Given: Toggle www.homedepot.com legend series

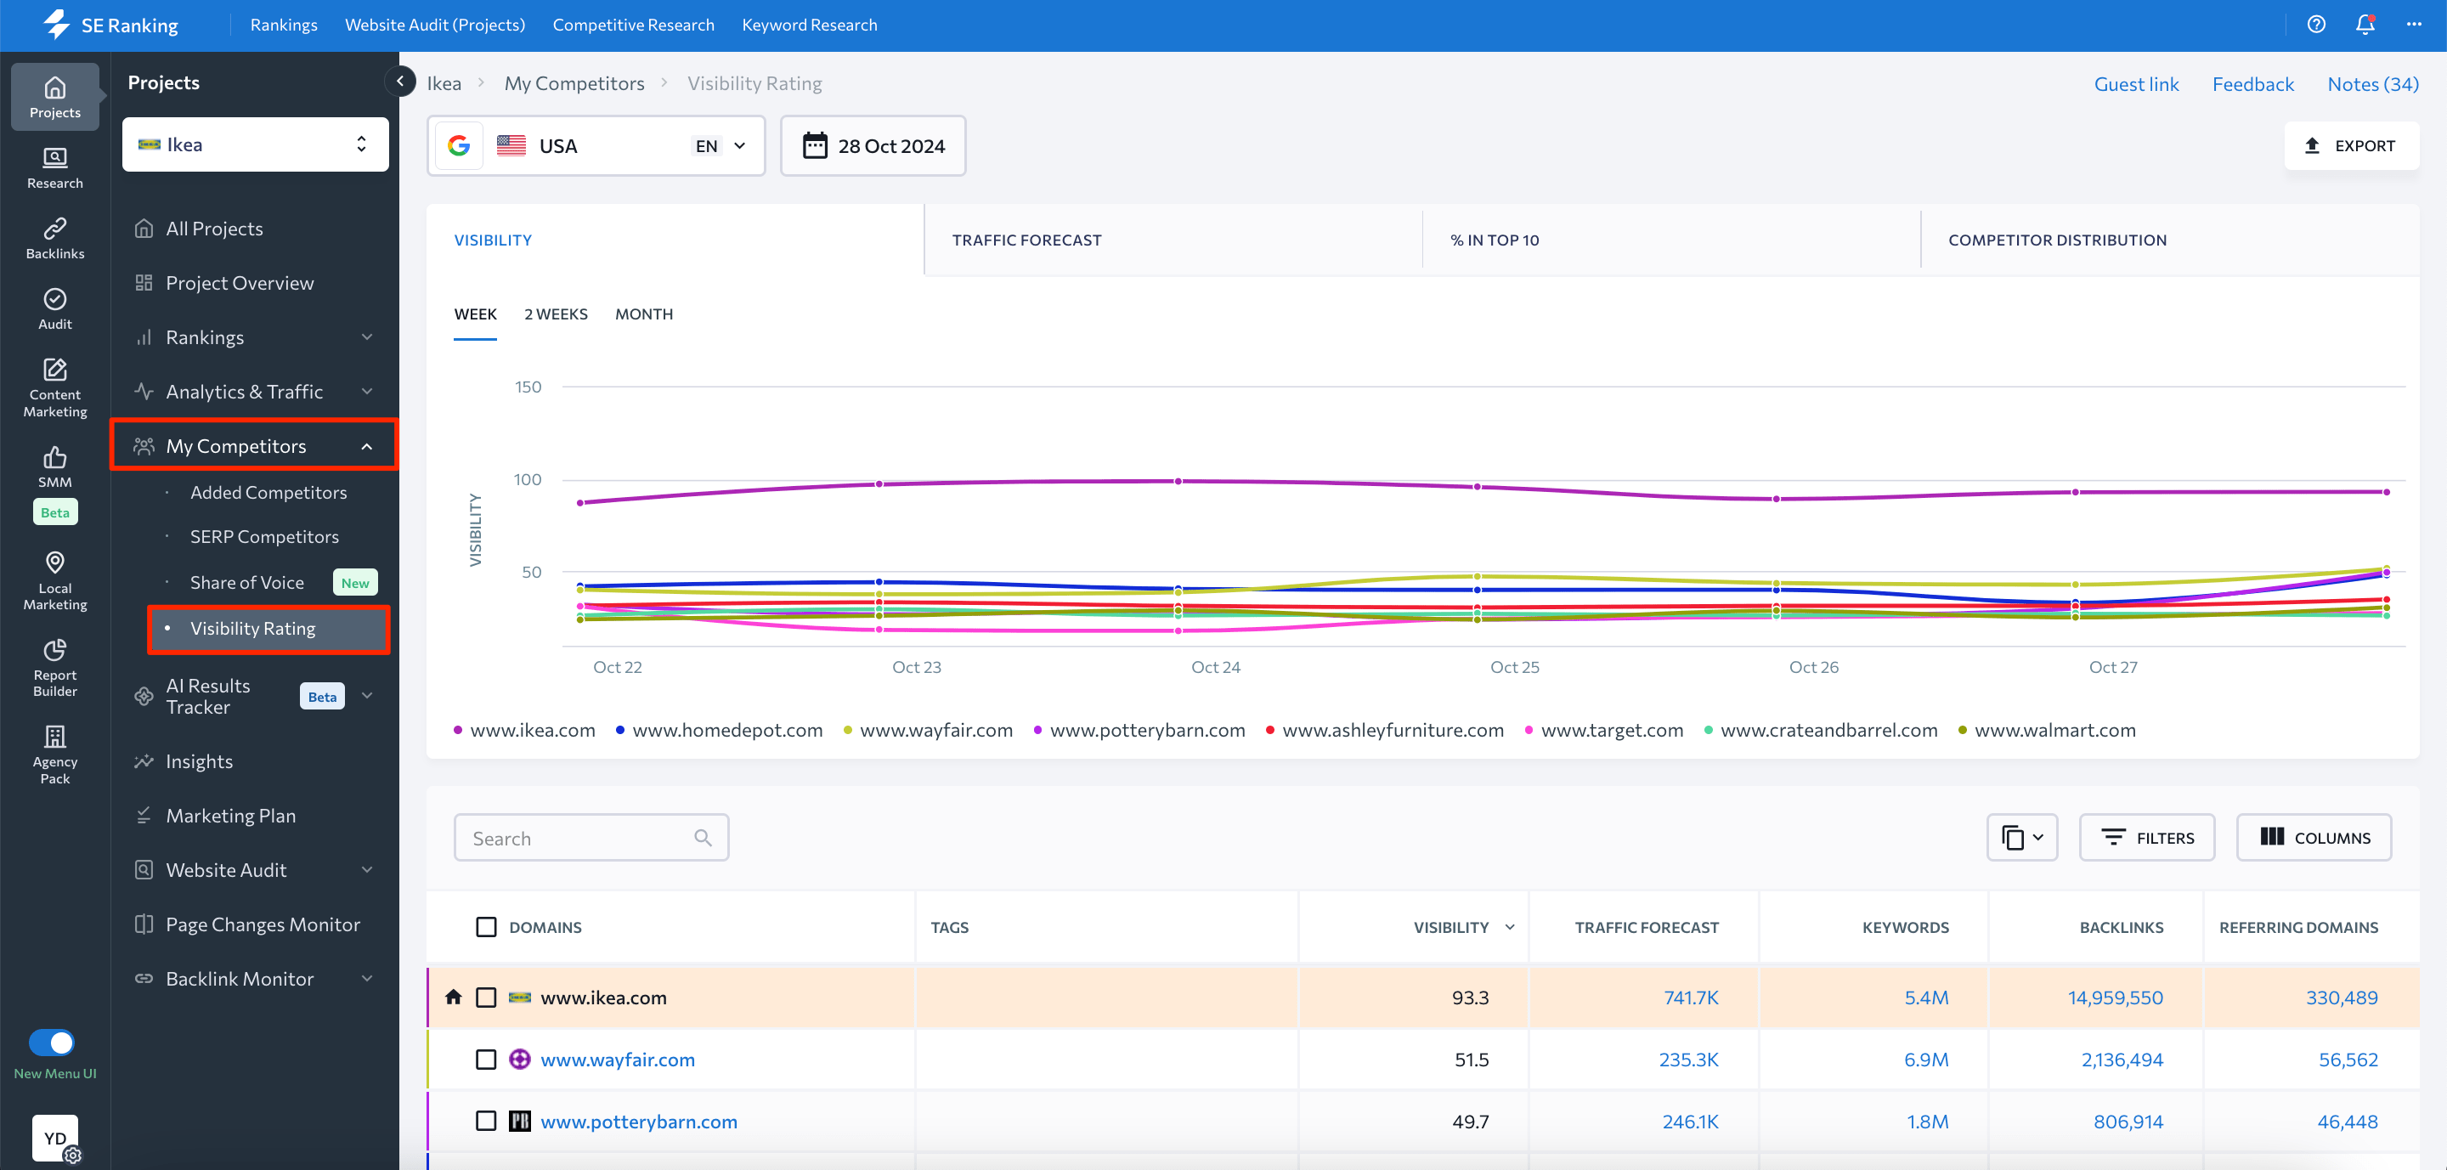Looking at the screenshot, I should point(719,729).
